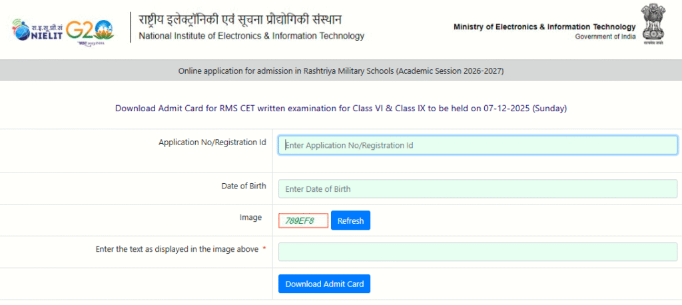Image resolution: width=682 pixels, height=305 pixels.
Task: Click the Image label beside the captcha
Action: click(x=250, y=217)
